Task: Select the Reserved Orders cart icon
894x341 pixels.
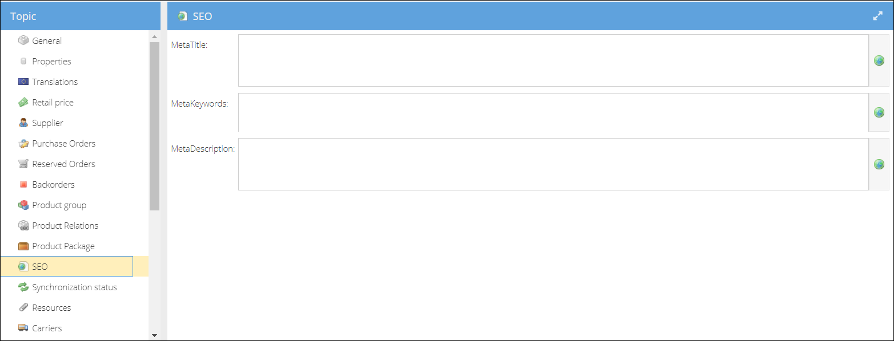Action: pyautogui.click(x=23, y=164)
